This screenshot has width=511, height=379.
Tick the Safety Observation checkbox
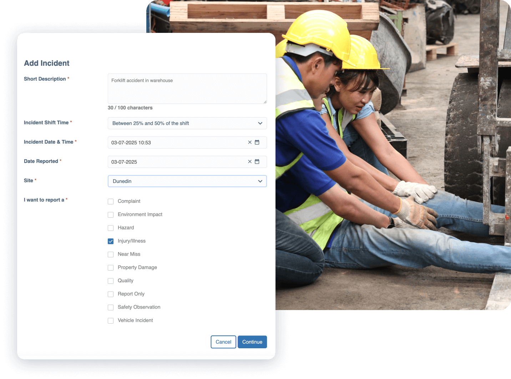pyautogui.click(x=111, y=307)
